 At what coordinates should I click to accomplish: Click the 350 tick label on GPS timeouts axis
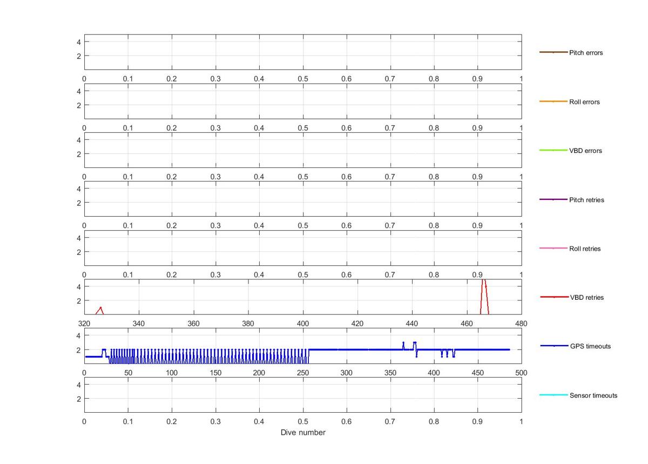(390, 373)
